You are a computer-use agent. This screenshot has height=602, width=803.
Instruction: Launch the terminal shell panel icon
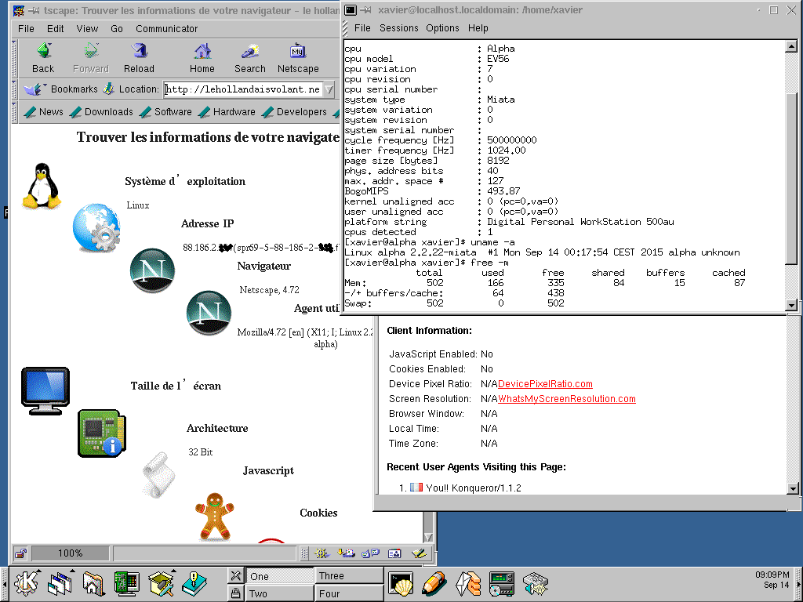tap(401, 583)
